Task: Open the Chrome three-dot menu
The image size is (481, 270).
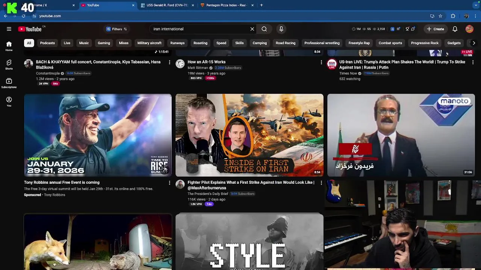Action: pyautogui.click(x=476, y=16)
